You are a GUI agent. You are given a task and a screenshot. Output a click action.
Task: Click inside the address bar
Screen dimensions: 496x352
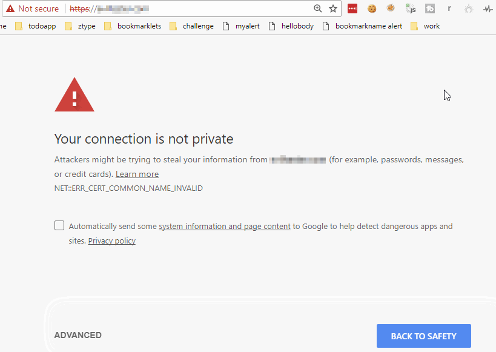182,9
